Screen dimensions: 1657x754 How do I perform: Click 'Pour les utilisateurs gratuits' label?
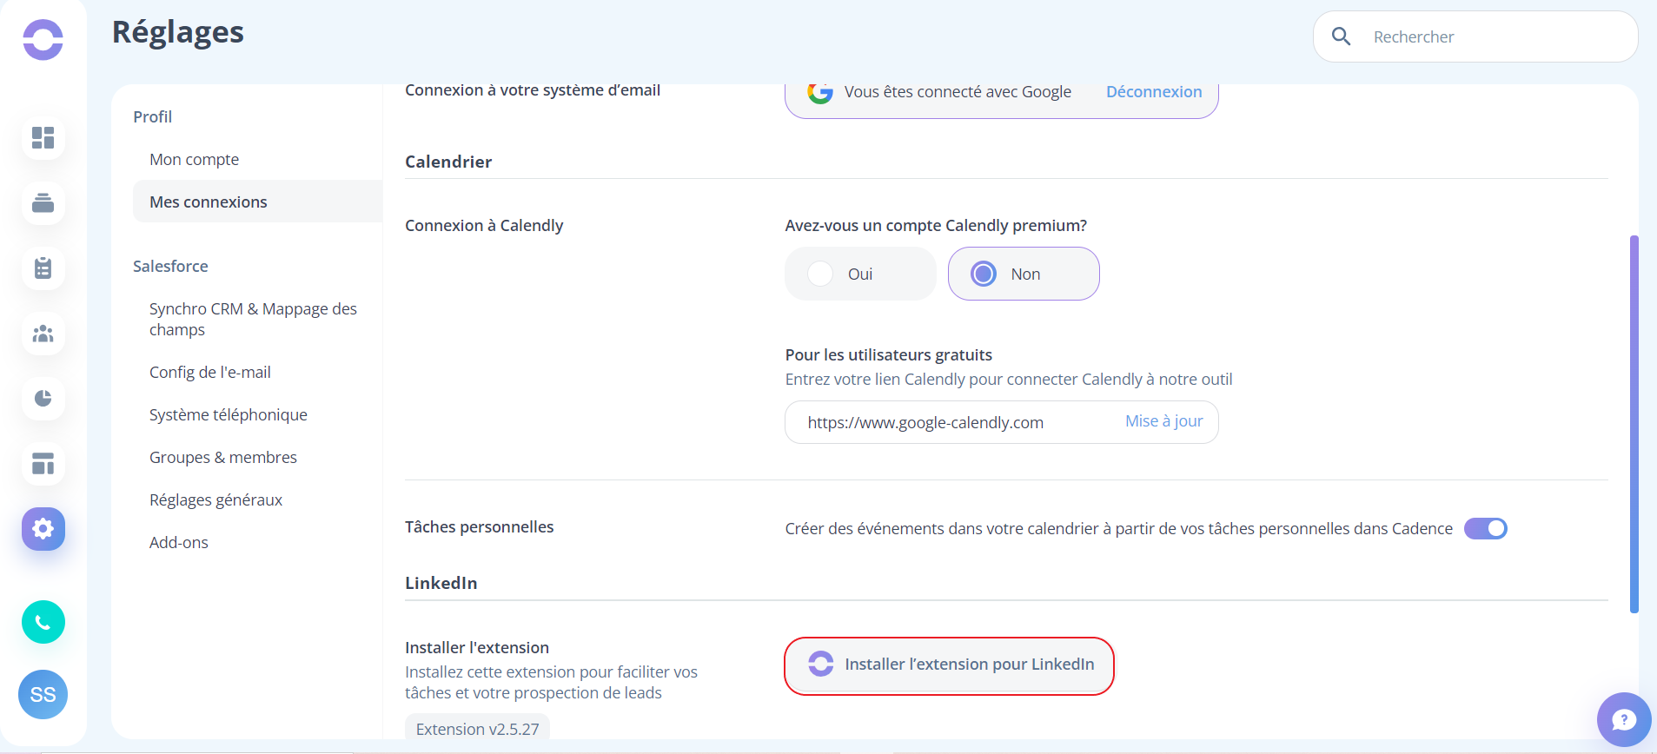(x=888, y=354)
